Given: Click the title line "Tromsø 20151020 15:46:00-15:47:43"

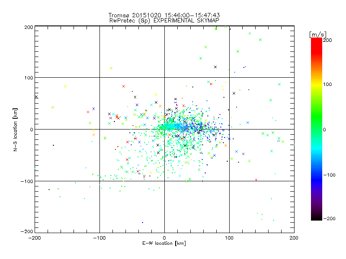Looking at the screenshot, I should 164,15.
